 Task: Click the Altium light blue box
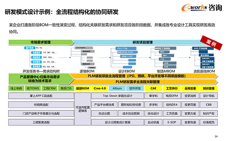pos(117,88)
